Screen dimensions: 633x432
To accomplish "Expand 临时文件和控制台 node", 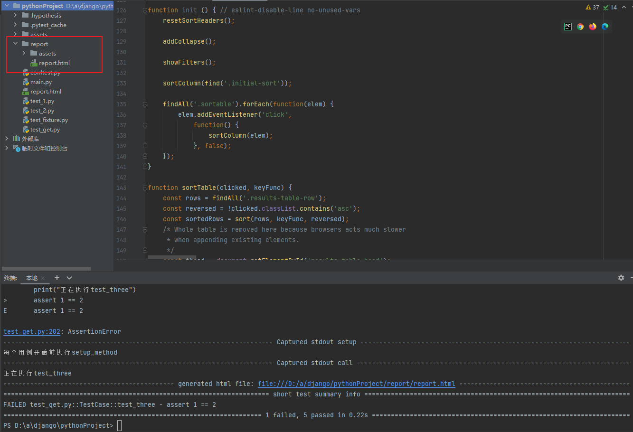I will (x=7, y=148).
